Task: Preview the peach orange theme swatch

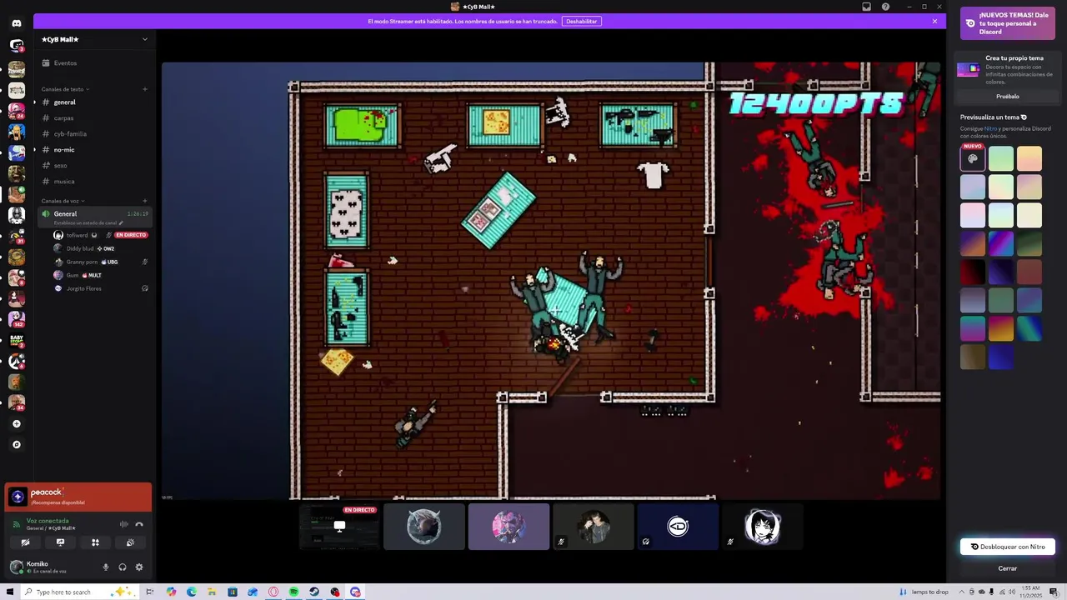Action: [1029, 158]
